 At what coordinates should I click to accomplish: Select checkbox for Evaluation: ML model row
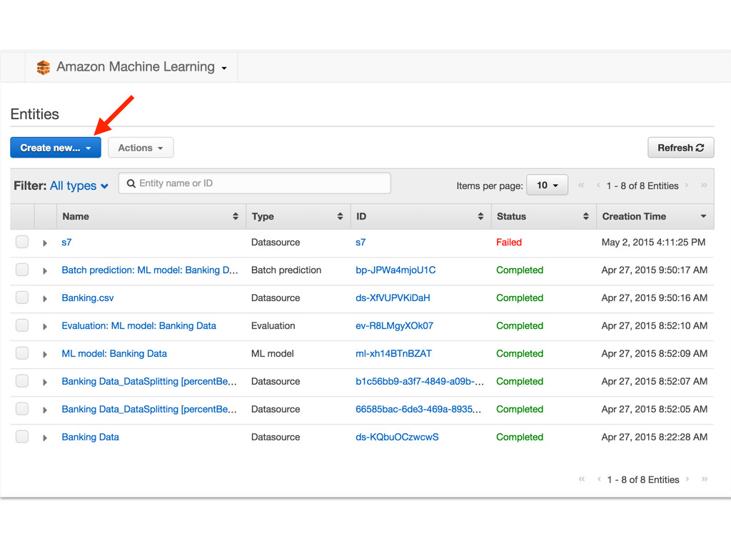(x=22, y=325)
